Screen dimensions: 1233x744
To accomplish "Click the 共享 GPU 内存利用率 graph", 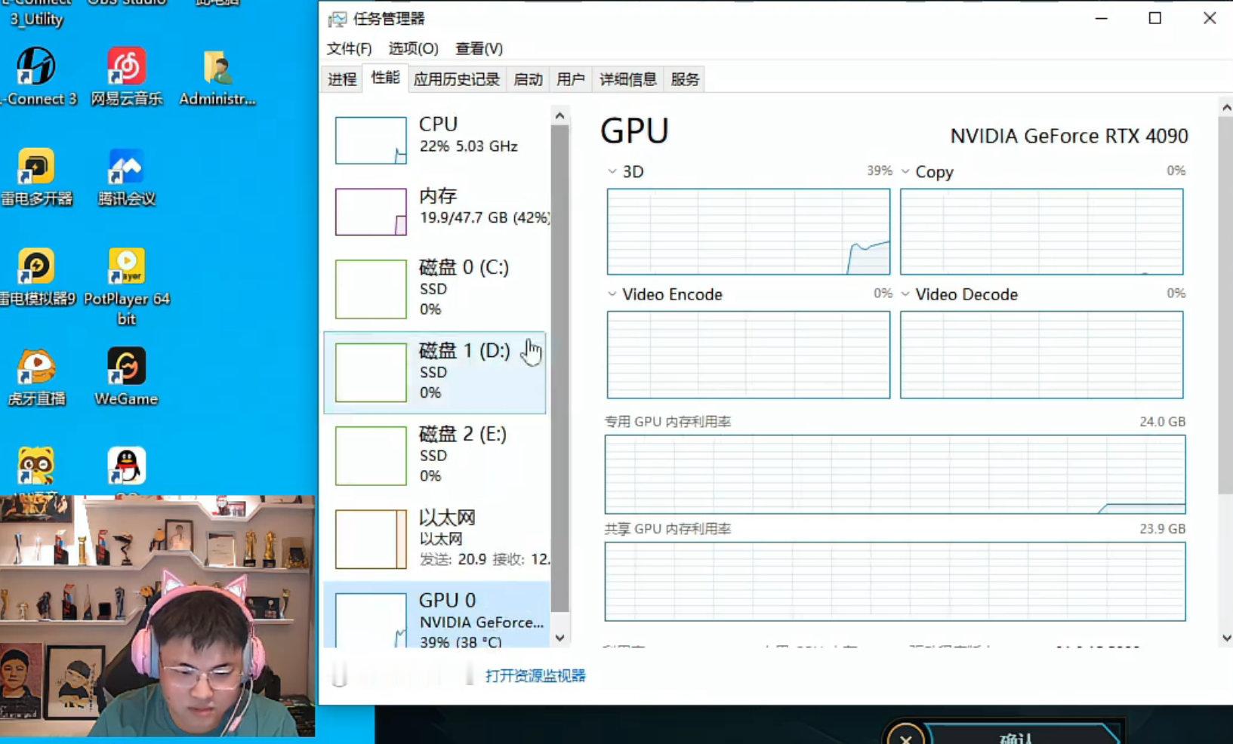I will [x=895, y=581].
